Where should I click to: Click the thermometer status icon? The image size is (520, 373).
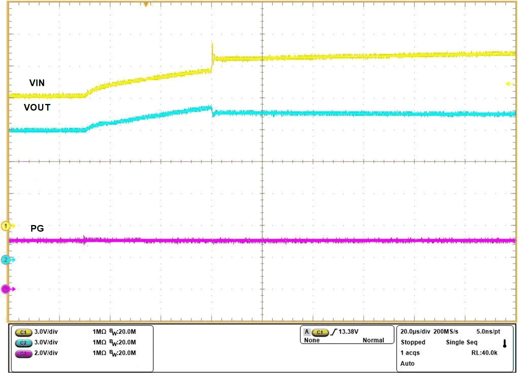click(x=504, y=343)
